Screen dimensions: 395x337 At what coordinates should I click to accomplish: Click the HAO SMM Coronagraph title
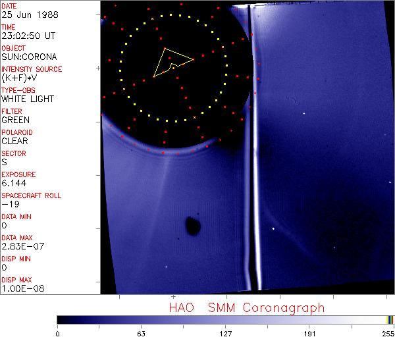pyautogui.click(x=247, y=307)
